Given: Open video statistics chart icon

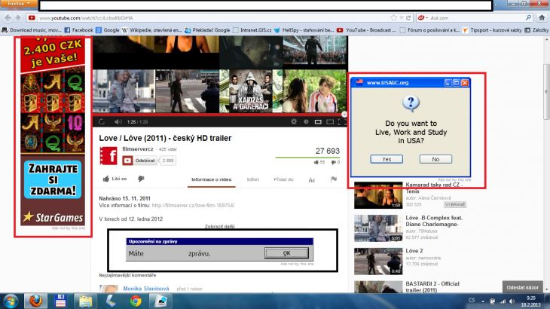Looking at the screenshot, I should tap(311, 179).
